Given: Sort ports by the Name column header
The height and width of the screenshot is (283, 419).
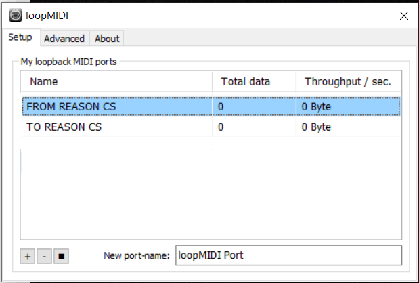Looking at the screenshot, I should point(116,81).
